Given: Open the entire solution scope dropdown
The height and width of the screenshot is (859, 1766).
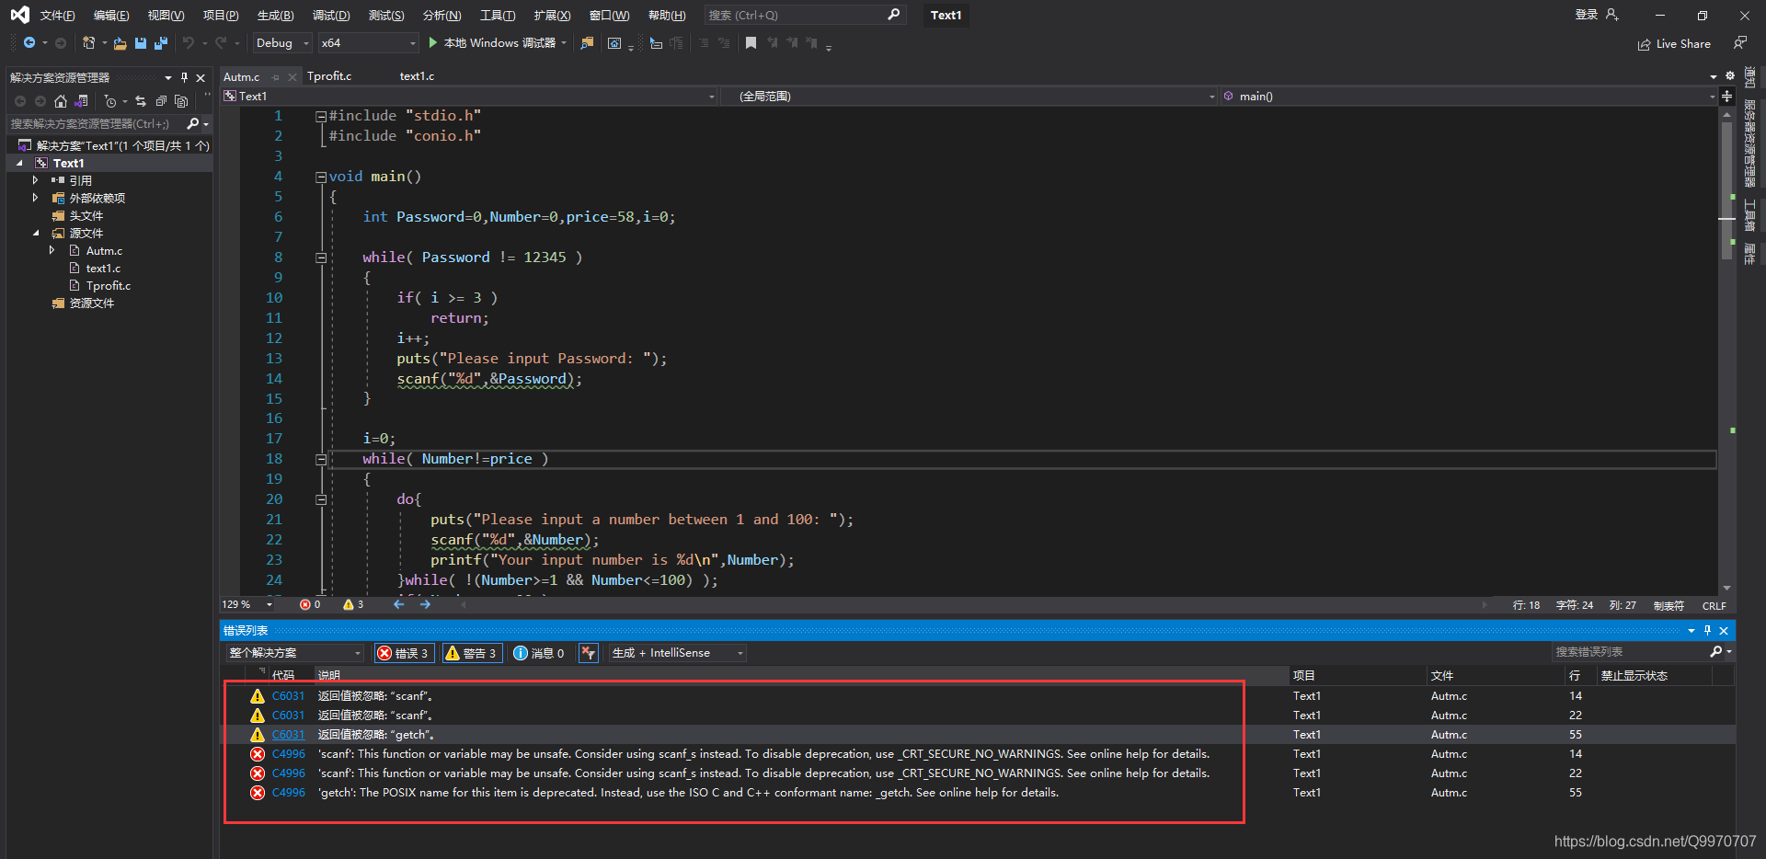Looking at the screenshot, I should point(295,653).
